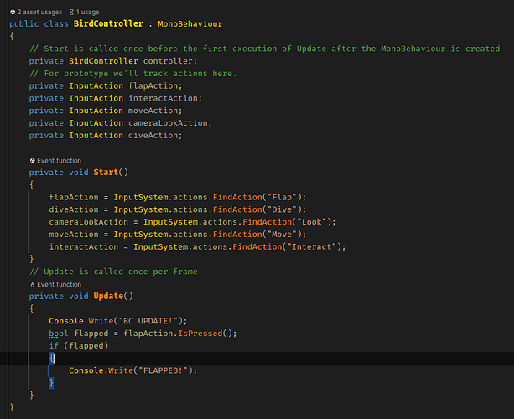Click the highlighted opening brace after if

point(52,358)
